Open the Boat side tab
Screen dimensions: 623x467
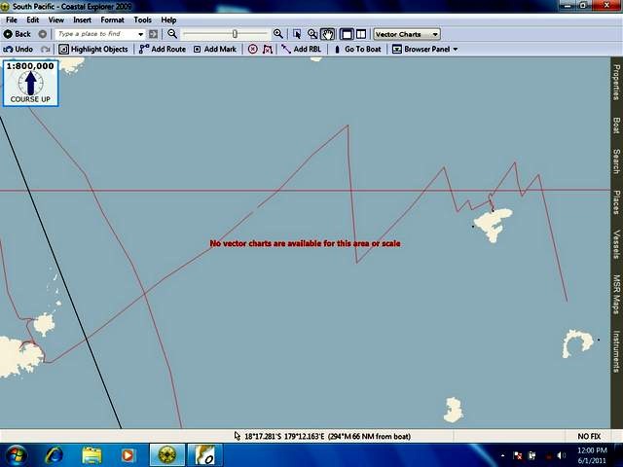[616, 126]
